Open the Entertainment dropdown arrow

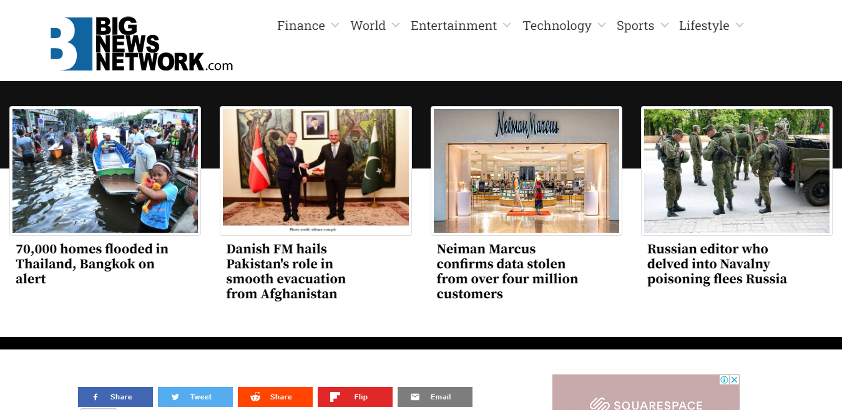(x=507, y=26)
